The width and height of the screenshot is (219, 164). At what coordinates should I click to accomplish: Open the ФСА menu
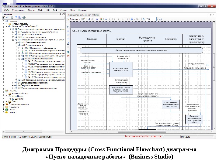(55, 10)
